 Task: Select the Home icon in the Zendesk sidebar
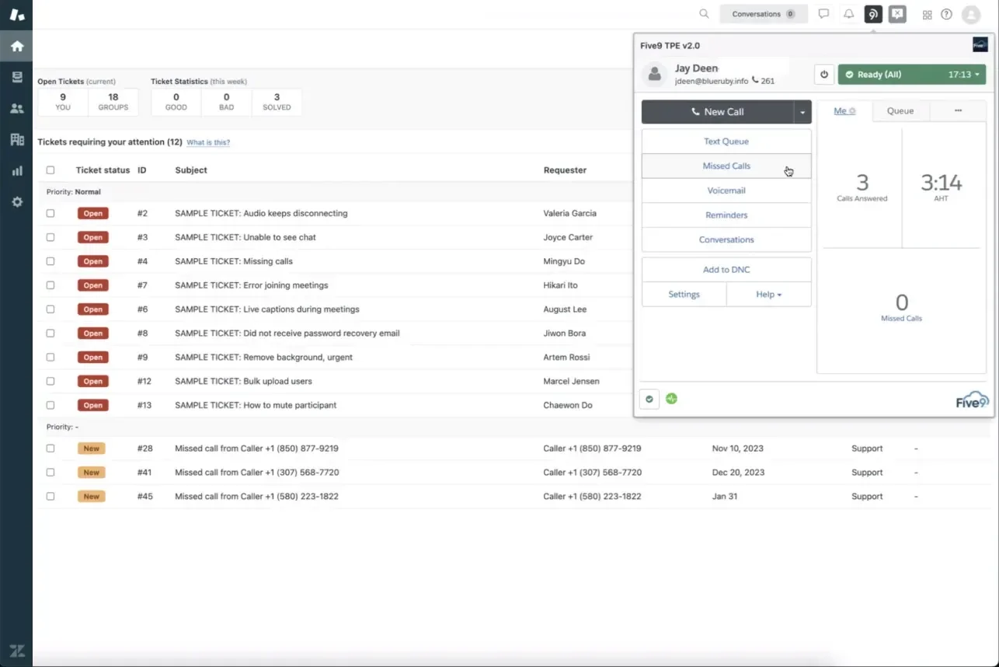point(16,46)
